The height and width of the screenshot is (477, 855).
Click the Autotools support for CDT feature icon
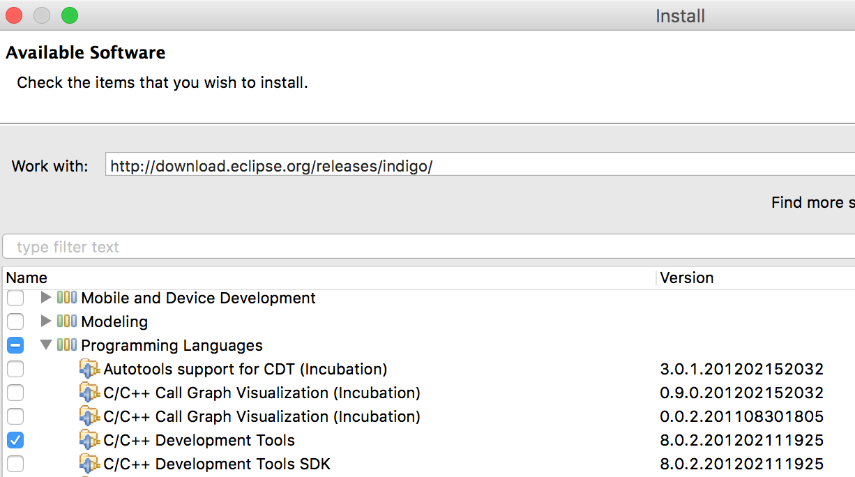[89, 369]
